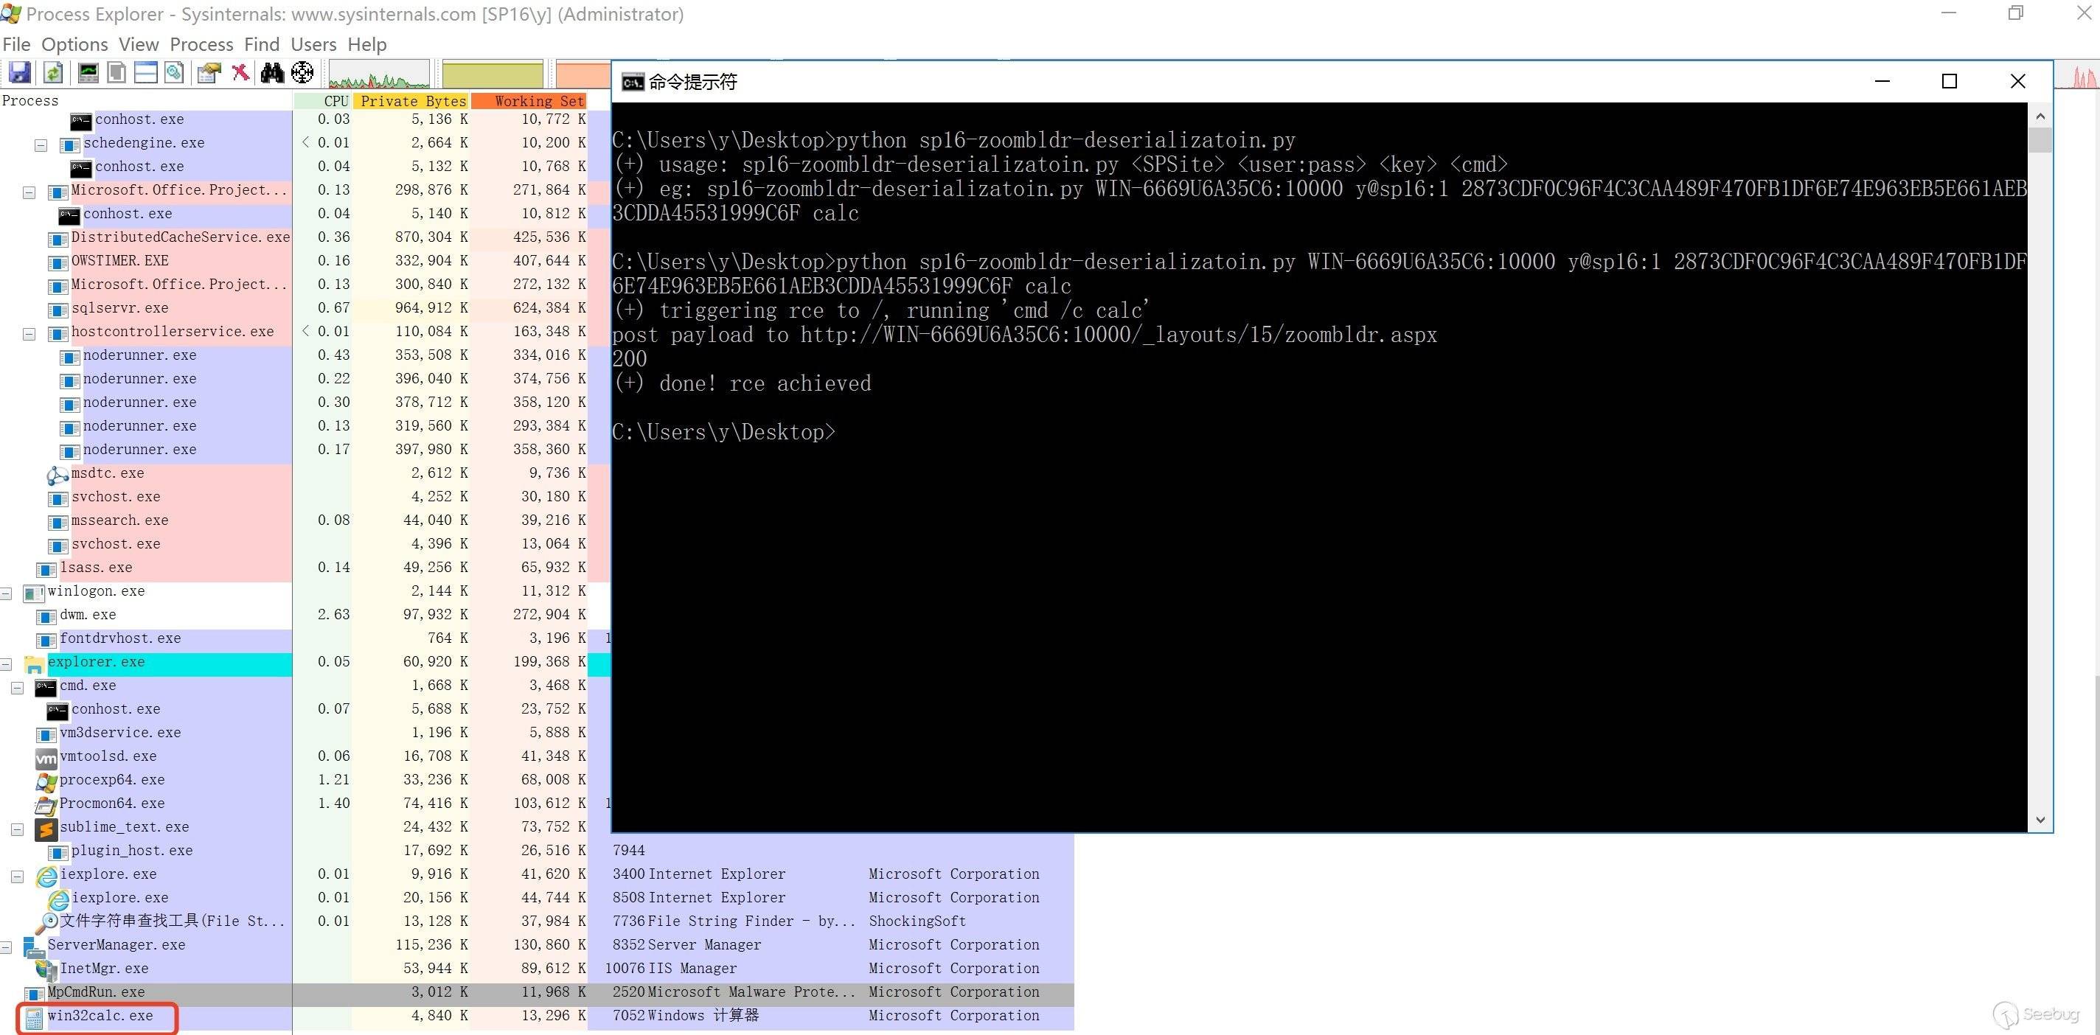Click the Kill Process red X icon

tap(240, 73)
